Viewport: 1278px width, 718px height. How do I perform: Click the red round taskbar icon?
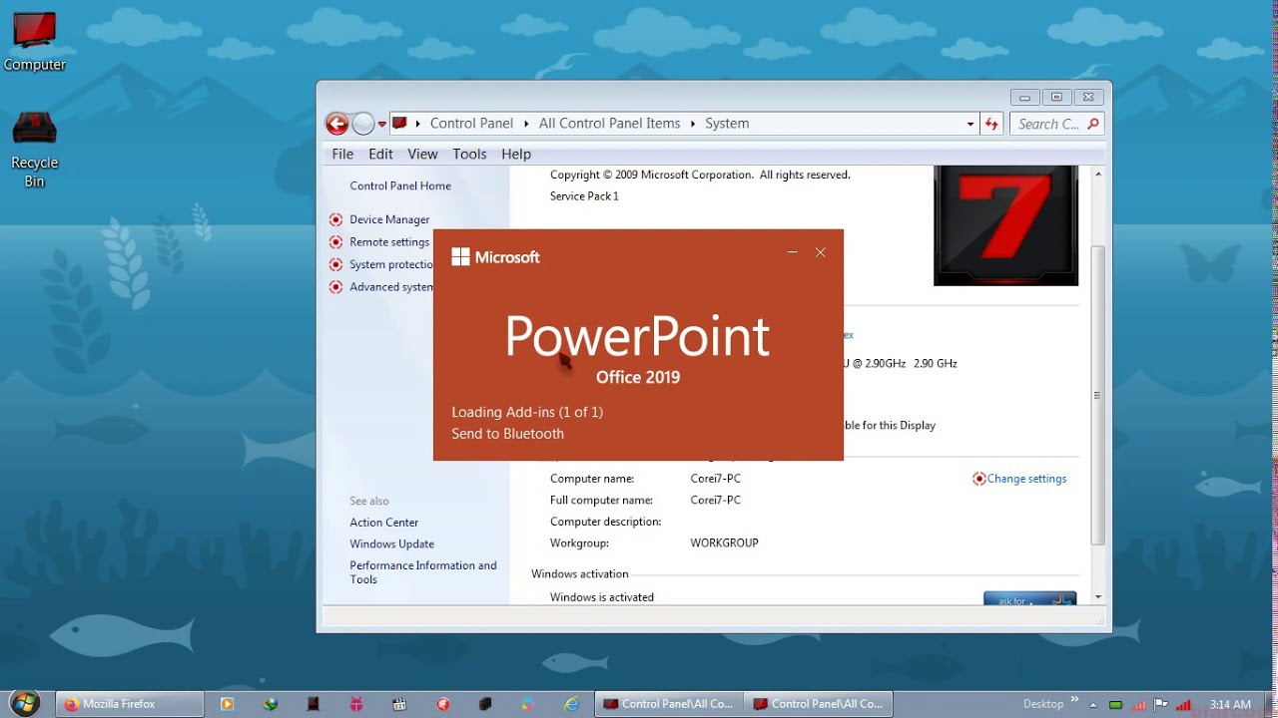coord(443,704)
